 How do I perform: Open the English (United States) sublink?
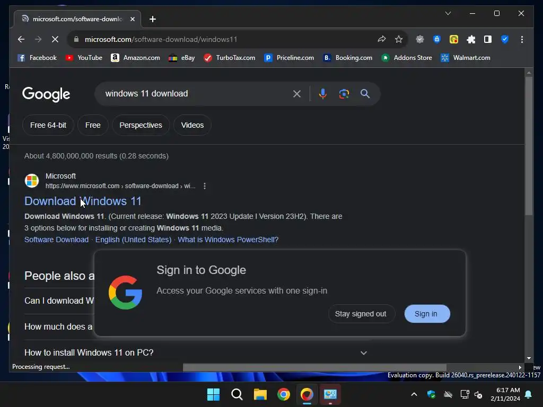[133, 240]
